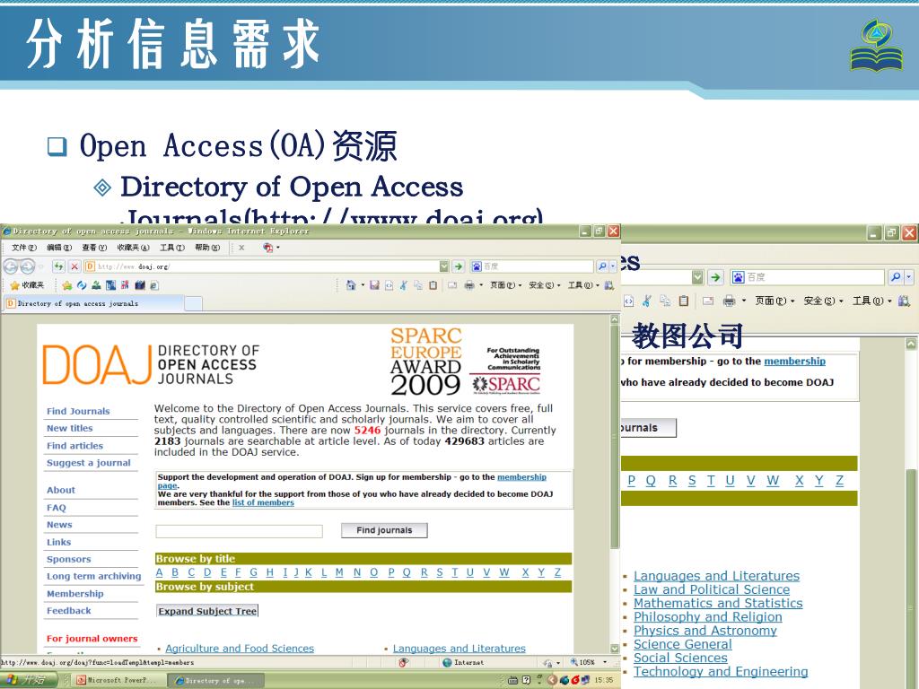The width and height of the screenshot is (919, 689).
Task: Click the empty new tab button
Action: coord(194,303)
